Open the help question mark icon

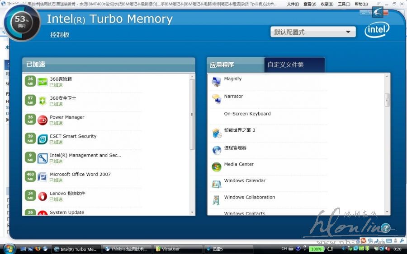[385, 228]
